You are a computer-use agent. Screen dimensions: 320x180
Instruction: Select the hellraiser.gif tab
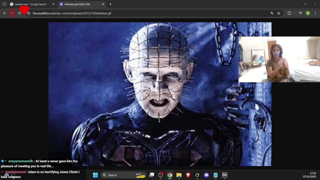[77, 4]
